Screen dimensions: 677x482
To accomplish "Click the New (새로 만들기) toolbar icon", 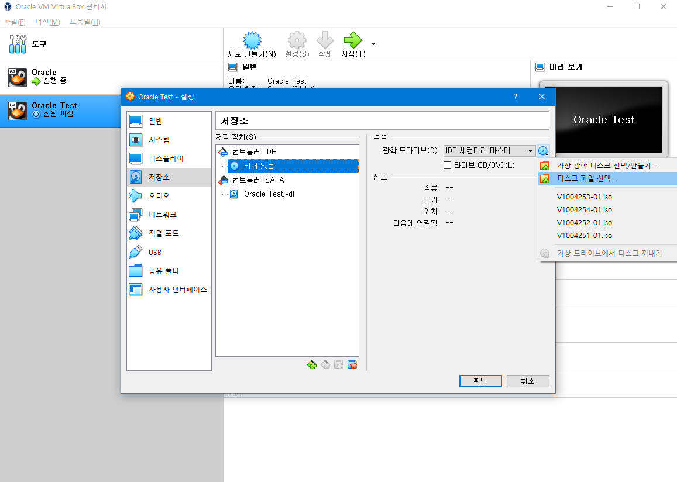I will pos(252,40).
